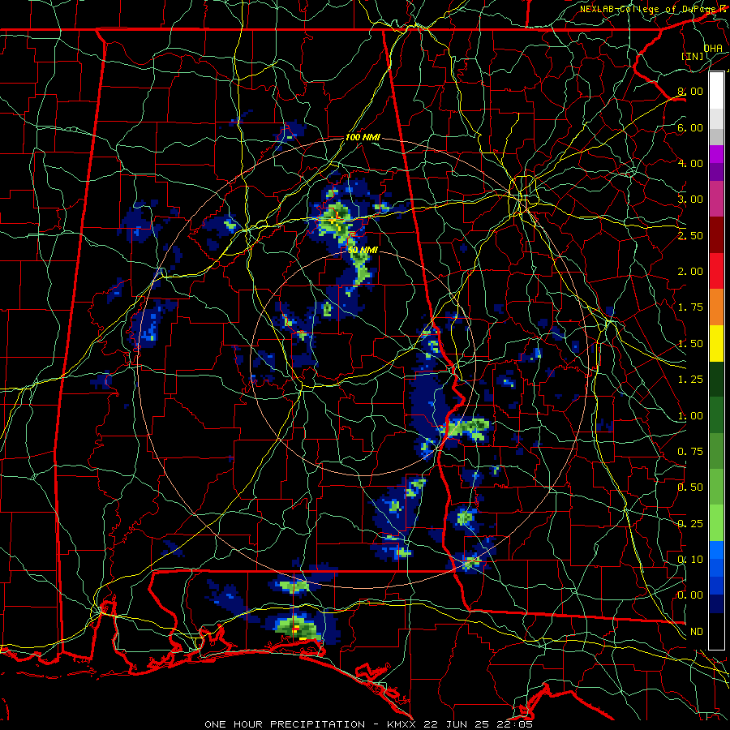Click the "0.50" legend value
Image resolution: width=730 pixels, height=730 pixels.
pos(690,487)
